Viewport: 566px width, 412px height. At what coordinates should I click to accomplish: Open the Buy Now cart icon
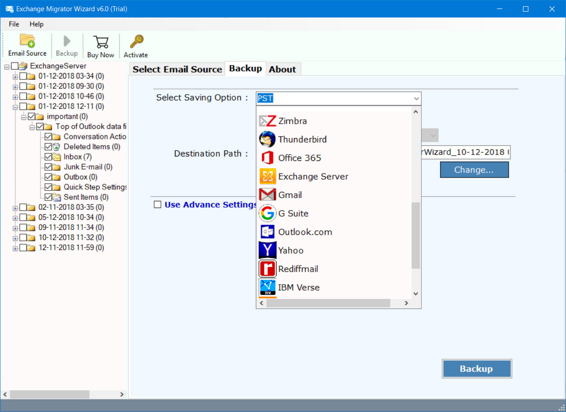[x=101, y=42]
